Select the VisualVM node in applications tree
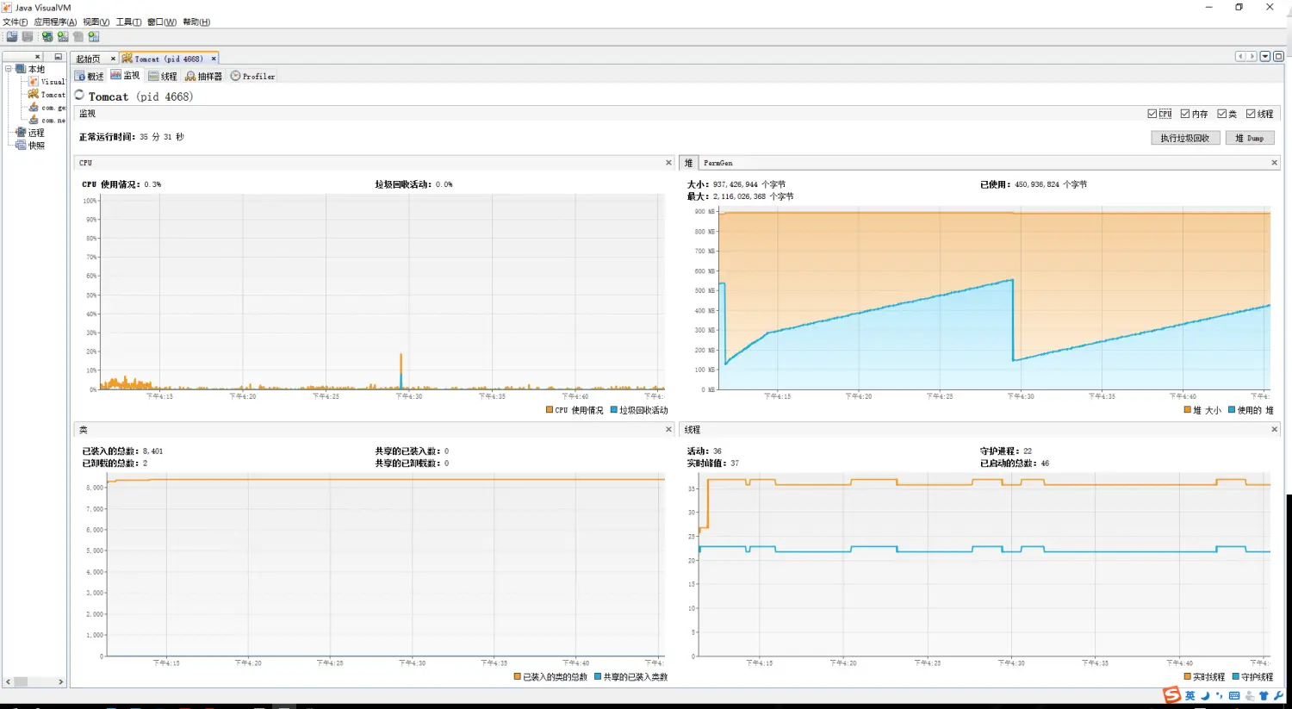This screenshot has width=1292, height=709. (47, 82)
